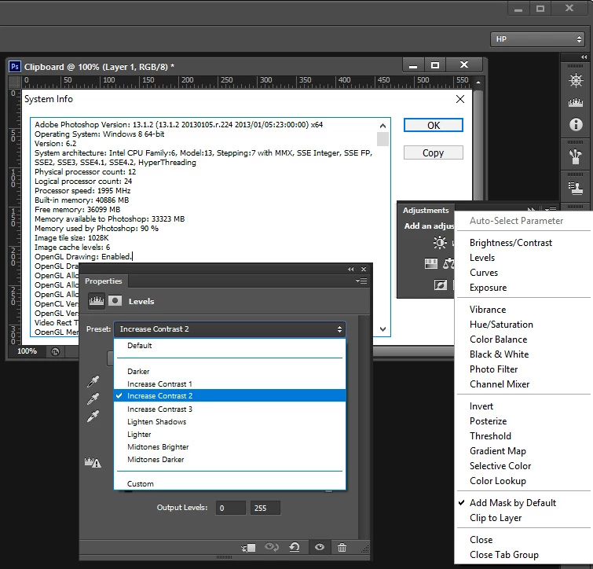Choose Lighter preset from list

click(230, 435)
